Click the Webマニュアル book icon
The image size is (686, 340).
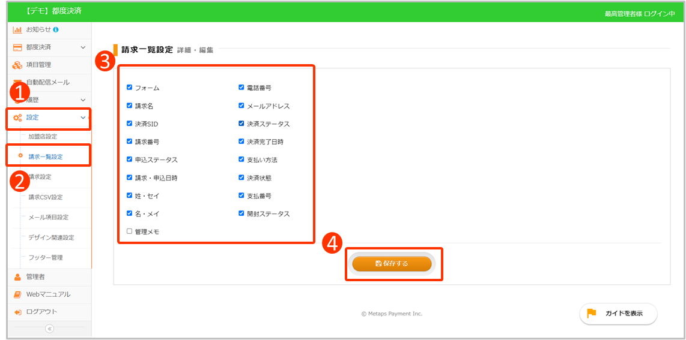point(17,294)
